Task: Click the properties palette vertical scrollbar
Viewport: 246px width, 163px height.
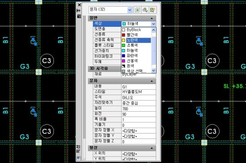Action: pos(85,77)
